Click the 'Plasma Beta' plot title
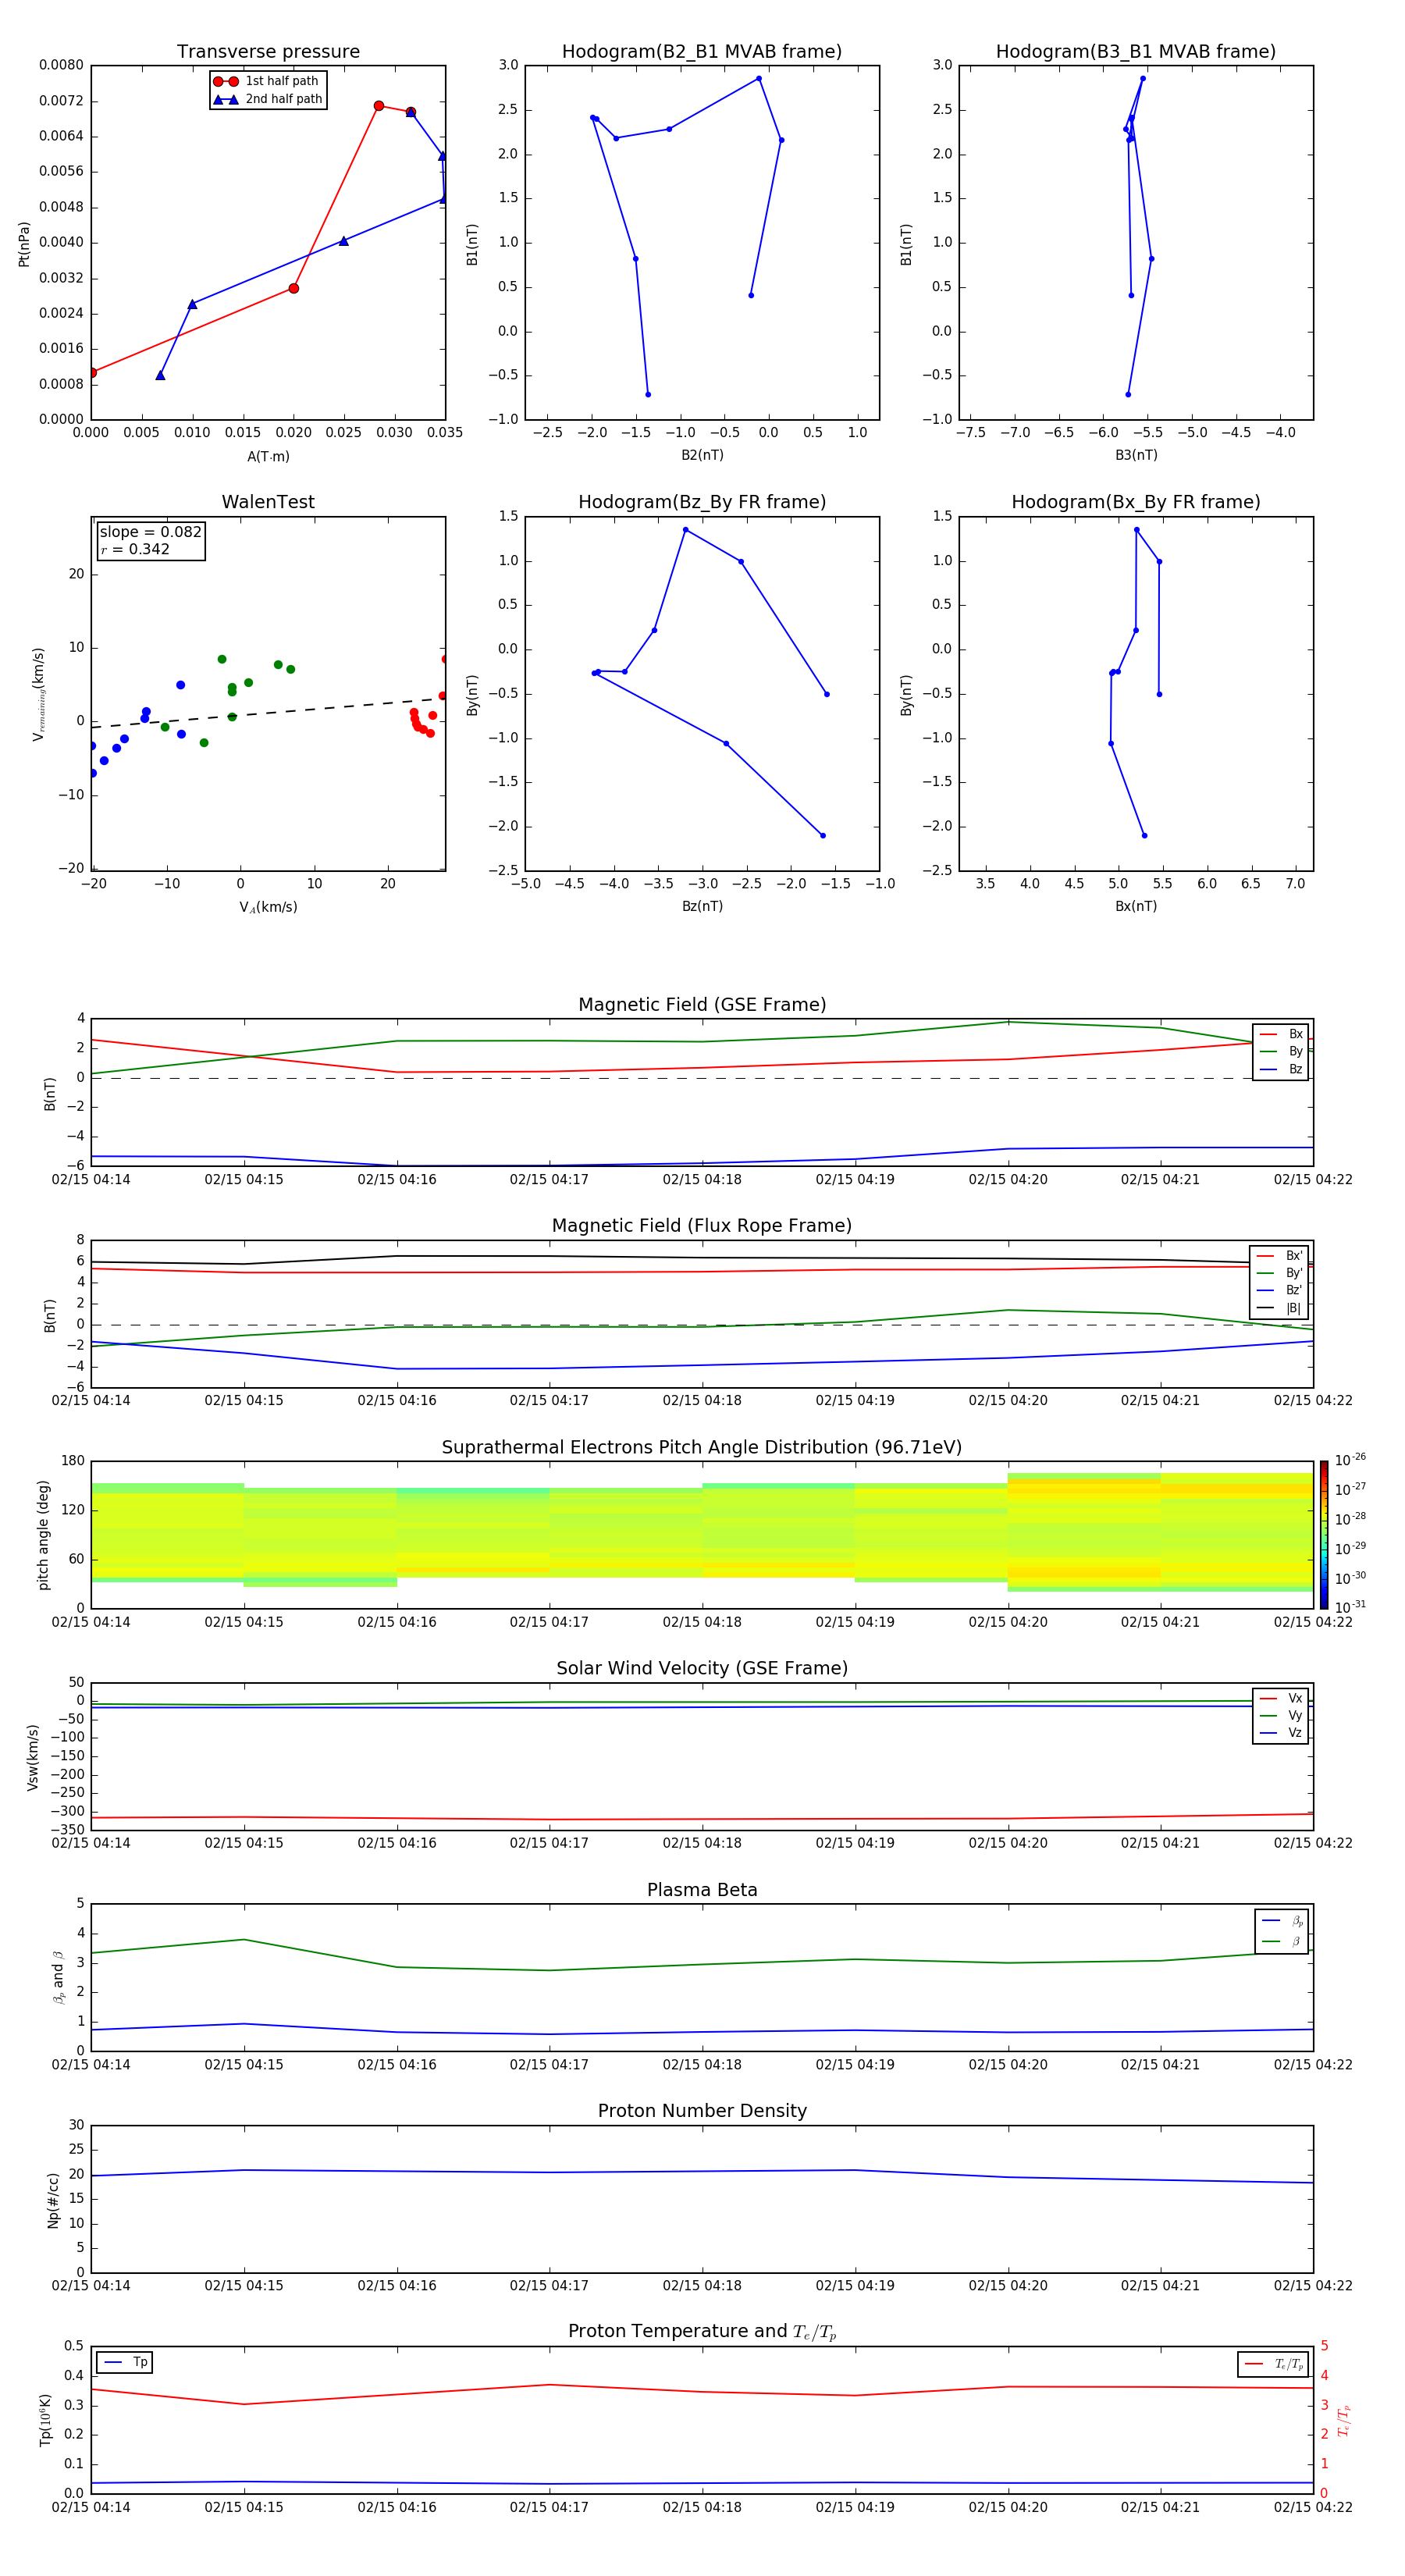The width and height of the screenshot is (1405, 2576). pos(702,1890)
